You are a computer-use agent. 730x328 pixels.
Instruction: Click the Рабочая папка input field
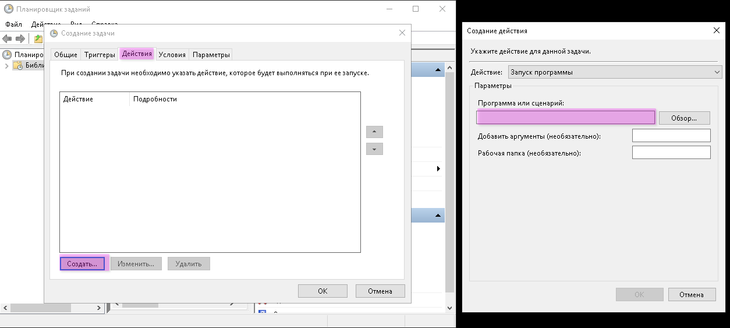tap(671, 153)
